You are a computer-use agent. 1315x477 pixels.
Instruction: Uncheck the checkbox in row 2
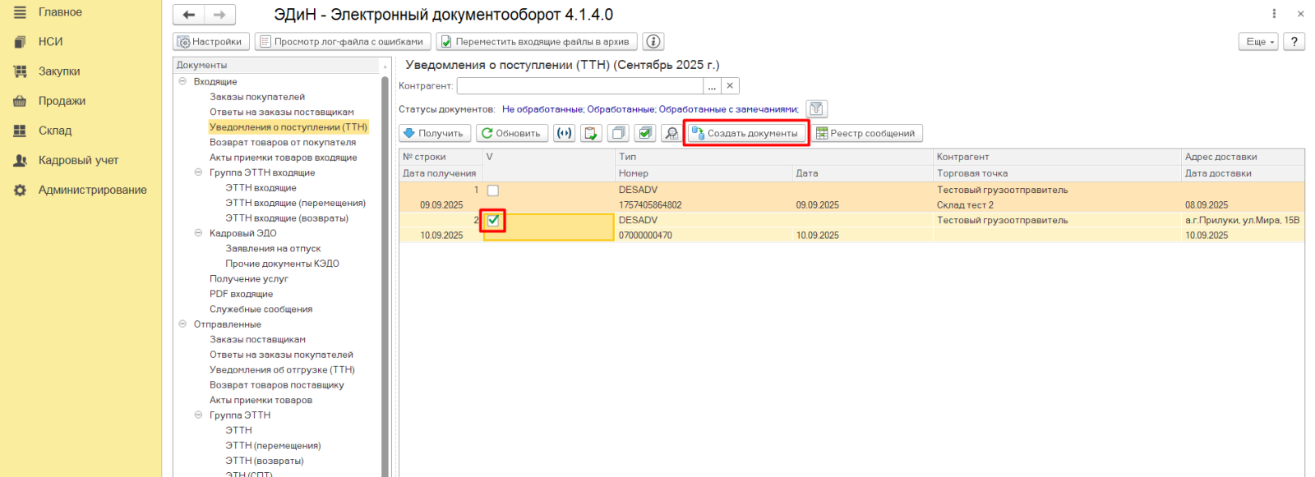(493, 220)
